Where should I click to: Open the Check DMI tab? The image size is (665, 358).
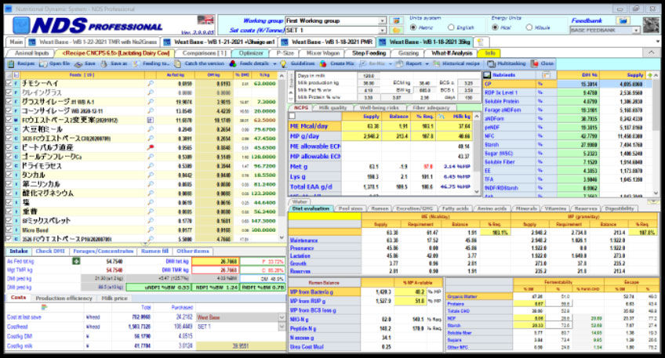point(50,251)
